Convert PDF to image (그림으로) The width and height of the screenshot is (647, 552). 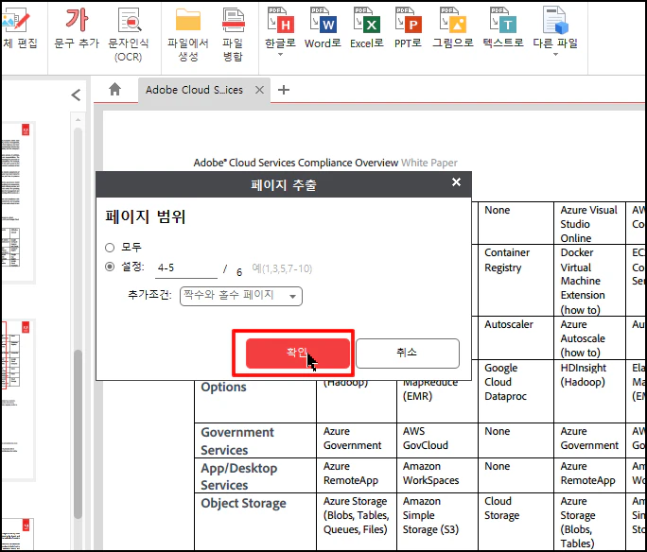tap(453, 29)
